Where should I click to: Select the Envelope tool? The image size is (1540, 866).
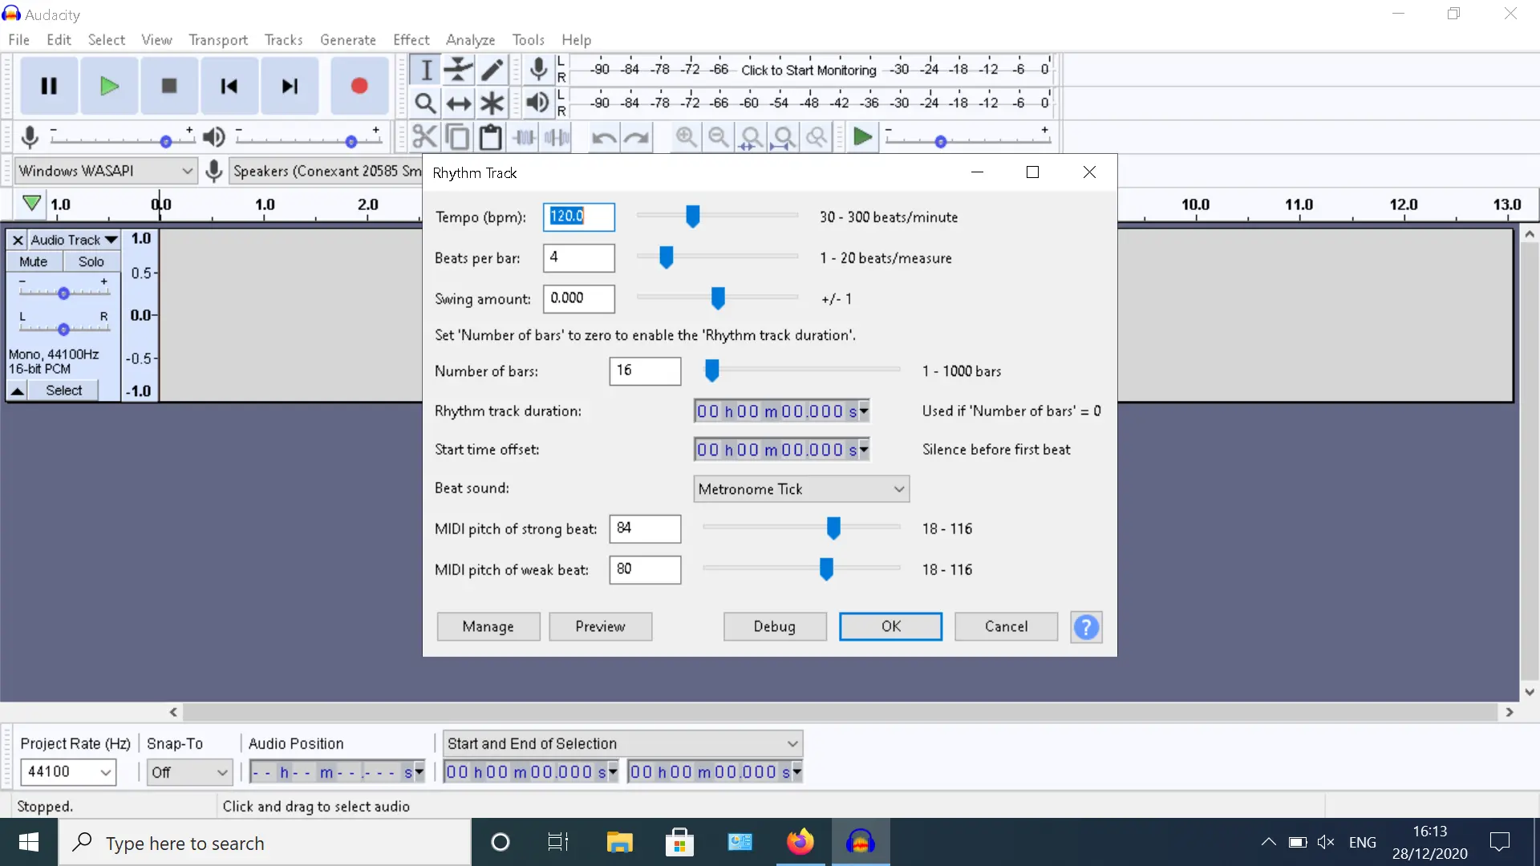coord(459,70)
